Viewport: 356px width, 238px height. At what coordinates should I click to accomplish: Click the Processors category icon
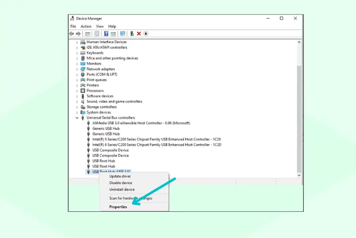[83, 91]
